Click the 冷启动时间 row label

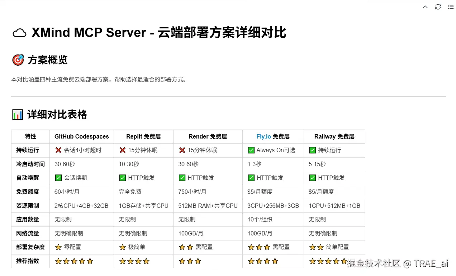[30, 164]
